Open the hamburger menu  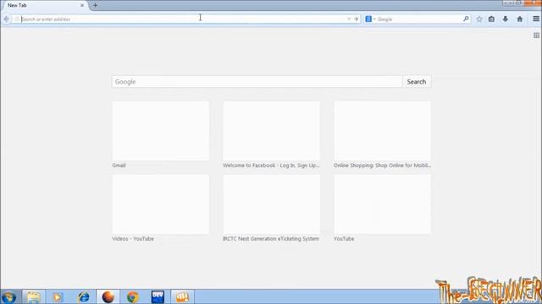click(536, 19)
